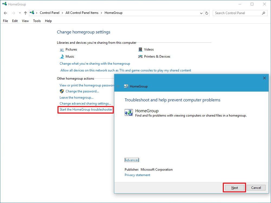Image resolution: width=271 pixels, height=203 pixels.
Task: Open the Tools menu
Action: 37,21
